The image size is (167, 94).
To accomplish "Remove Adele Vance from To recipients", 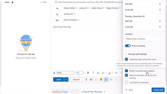I will point(103,8).
